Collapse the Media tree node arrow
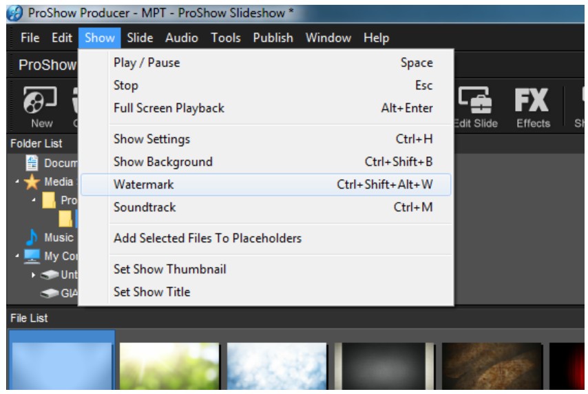The width and height of the screenshot is (588, 394). [17, 182]
